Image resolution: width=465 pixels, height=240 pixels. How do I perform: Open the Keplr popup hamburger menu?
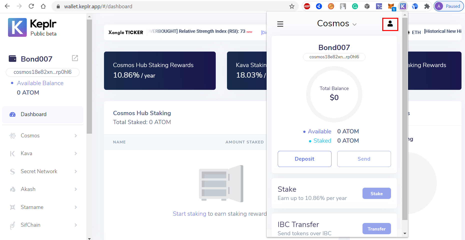tap(280, 24)
